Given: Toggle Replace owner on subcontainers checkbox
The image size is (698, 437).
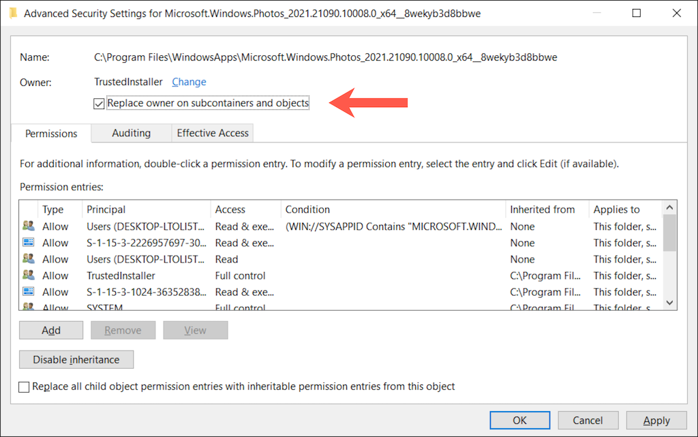Looking at the screenshot, I should pos(100,104).
